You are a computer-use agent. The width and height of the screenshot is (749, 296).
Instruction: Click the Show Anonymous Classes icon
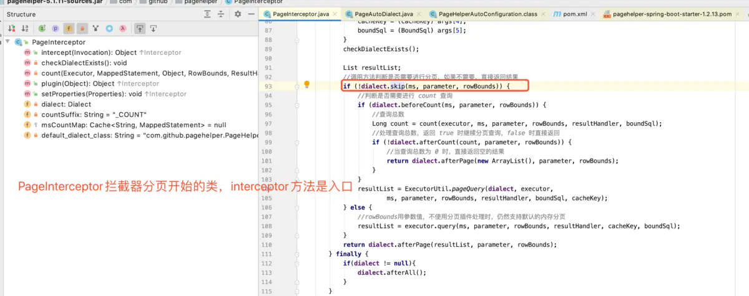109,28
